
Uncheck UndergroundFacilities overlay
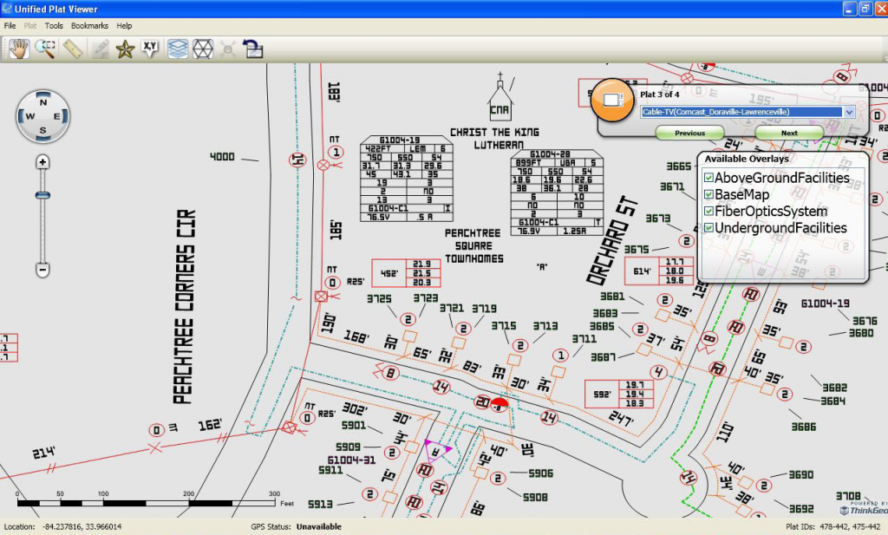(x=708, y=227)
